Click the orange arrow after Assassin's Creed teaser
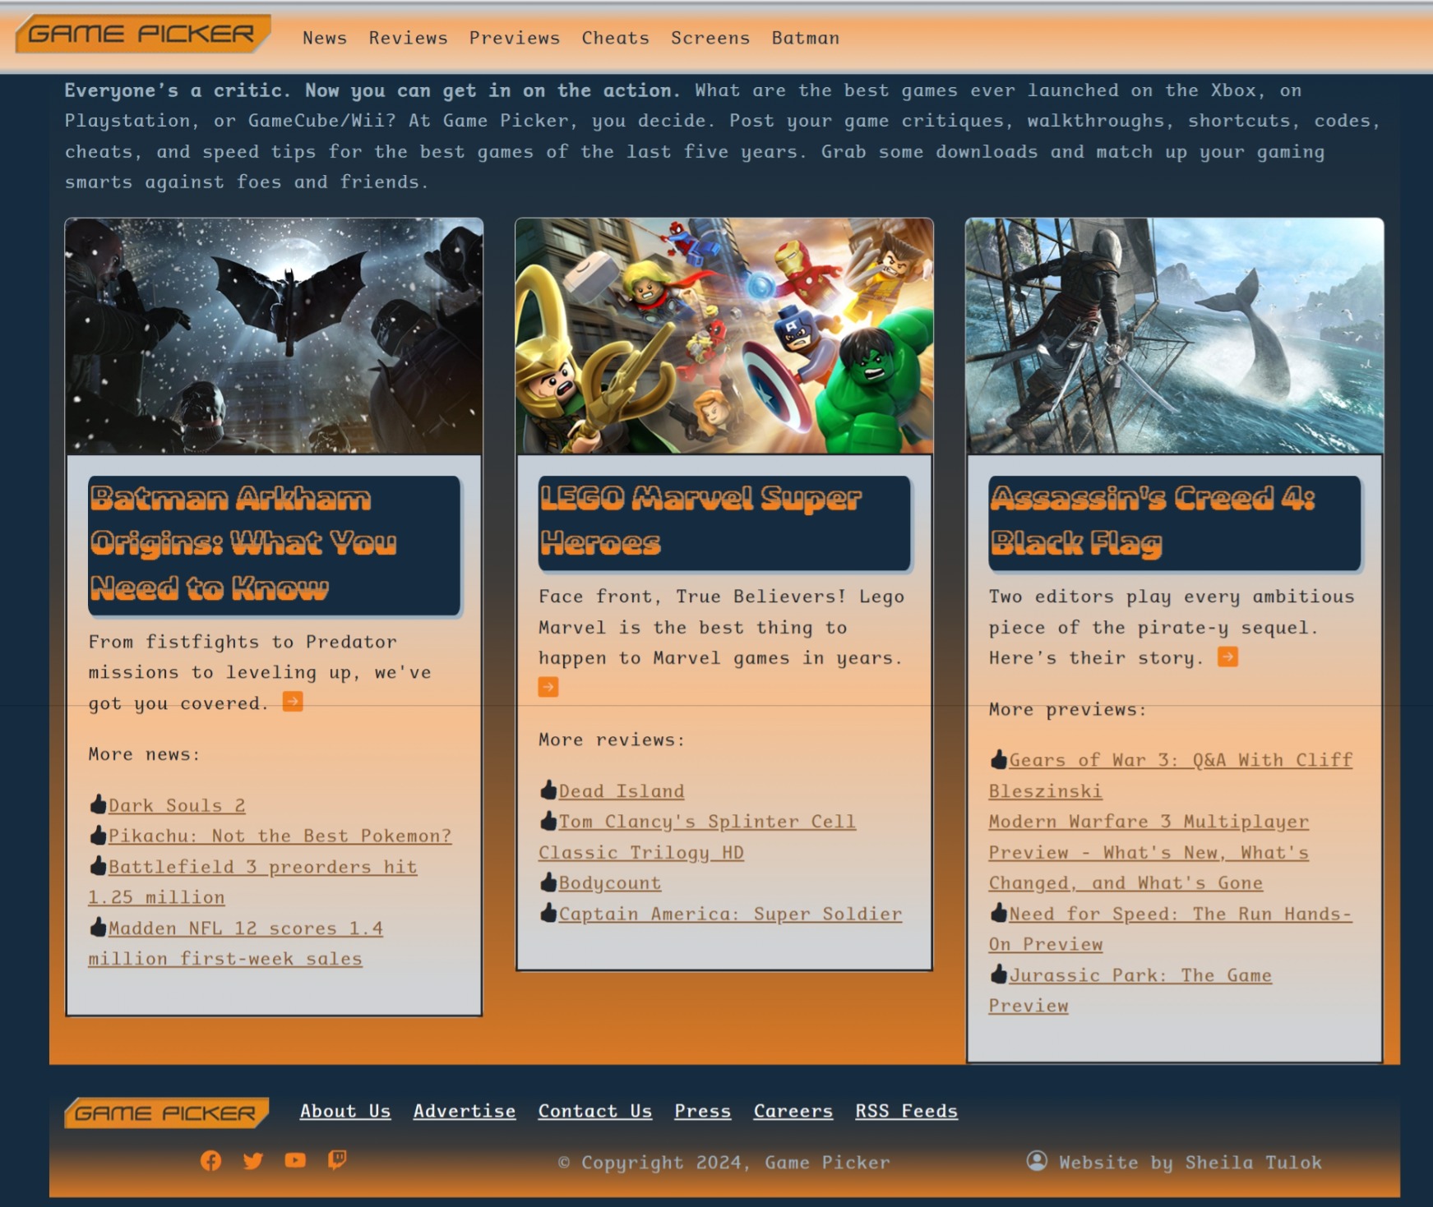 [1227, 656]
